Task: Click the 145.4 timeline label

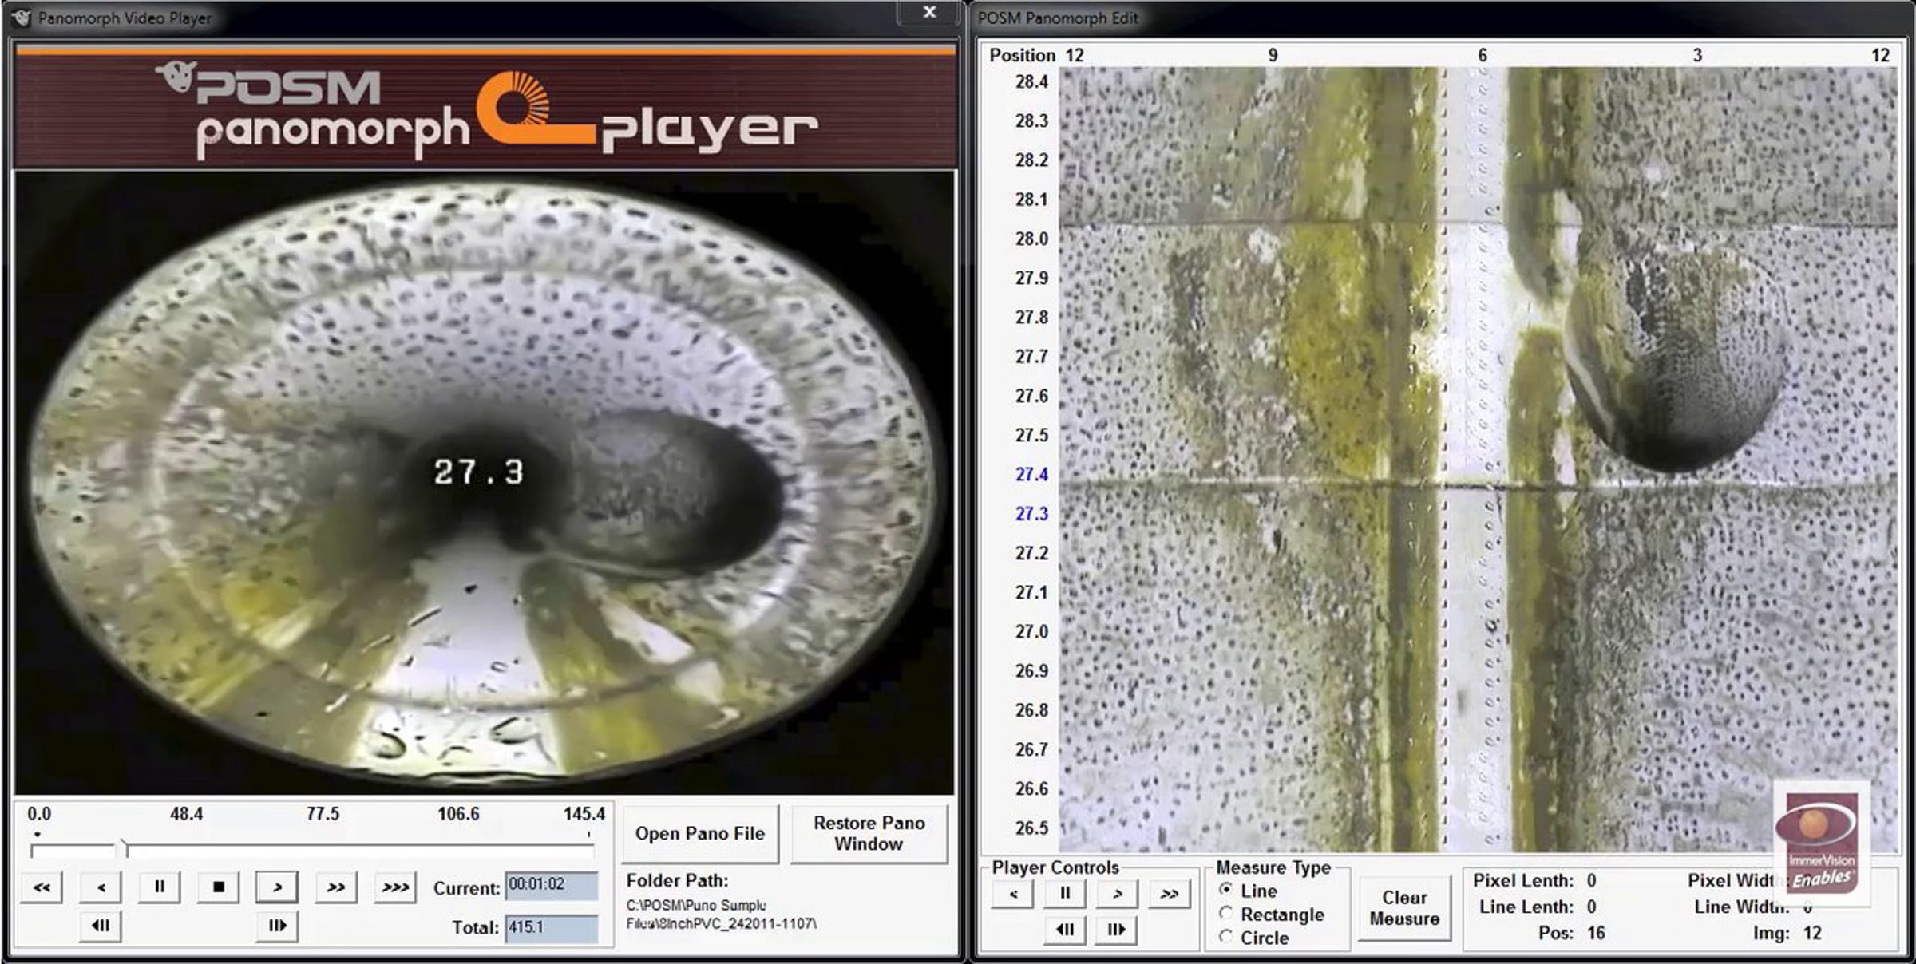Action: (x=584, y=815)
